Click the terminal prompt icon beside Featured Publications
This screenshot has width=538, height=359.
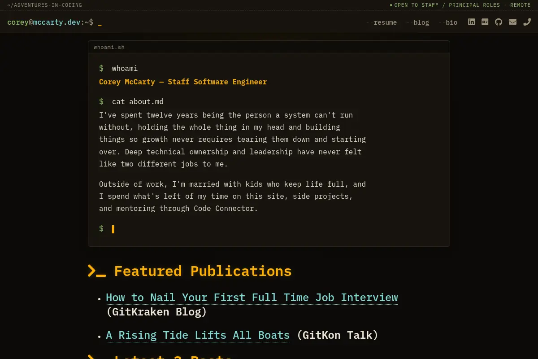point(97,271)
